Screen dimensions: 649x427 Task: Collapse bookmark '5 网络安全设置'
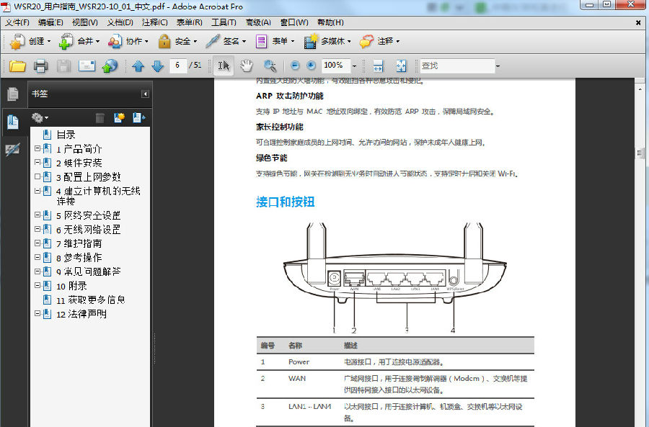(x=37, y=215)
